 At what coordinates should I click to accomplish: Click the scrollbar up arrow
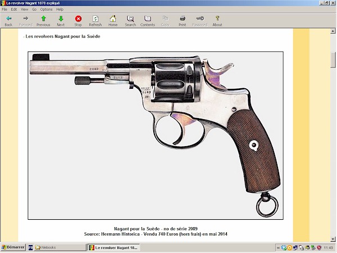click(x=333, y=31)
